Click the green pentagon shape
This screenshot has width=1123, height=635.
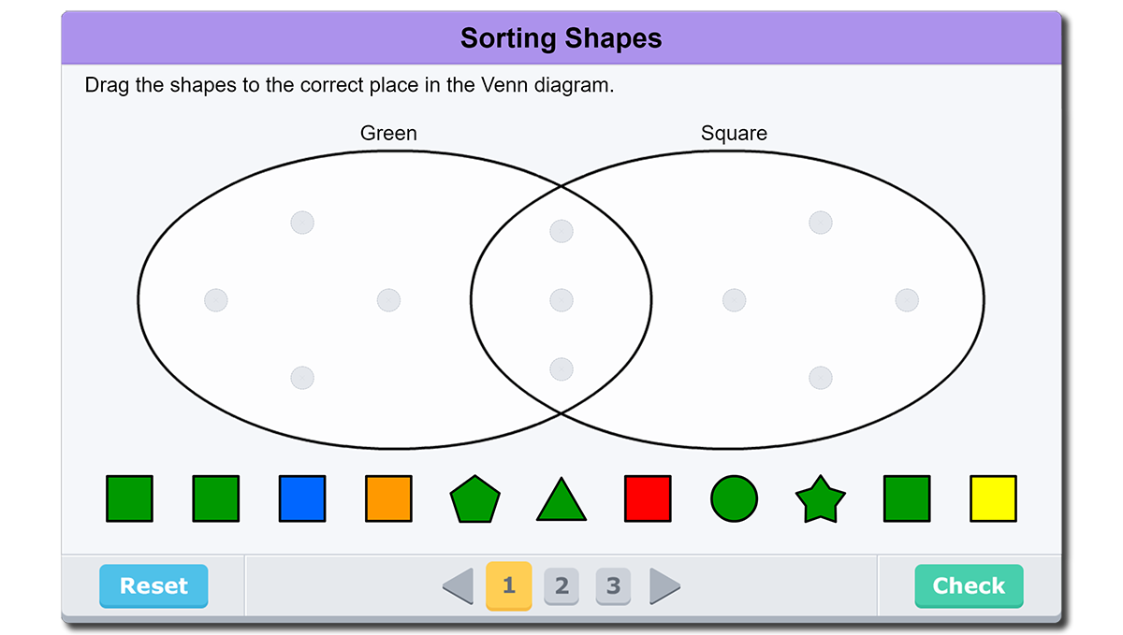[474, 499]
